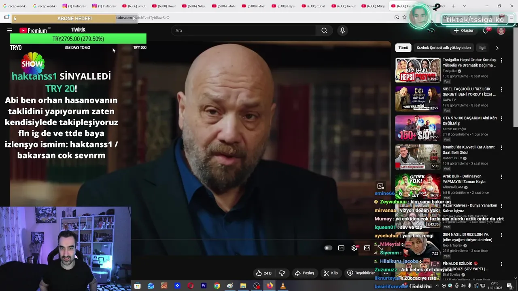Open options for Artık Bulk - Definasyon video
The height and width of the screenshot is (291, 518).
(x=501, y=177)
